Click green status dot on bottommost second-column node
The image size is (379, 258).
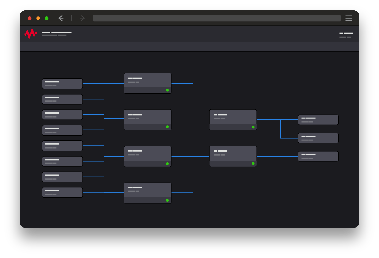point(167,200)
